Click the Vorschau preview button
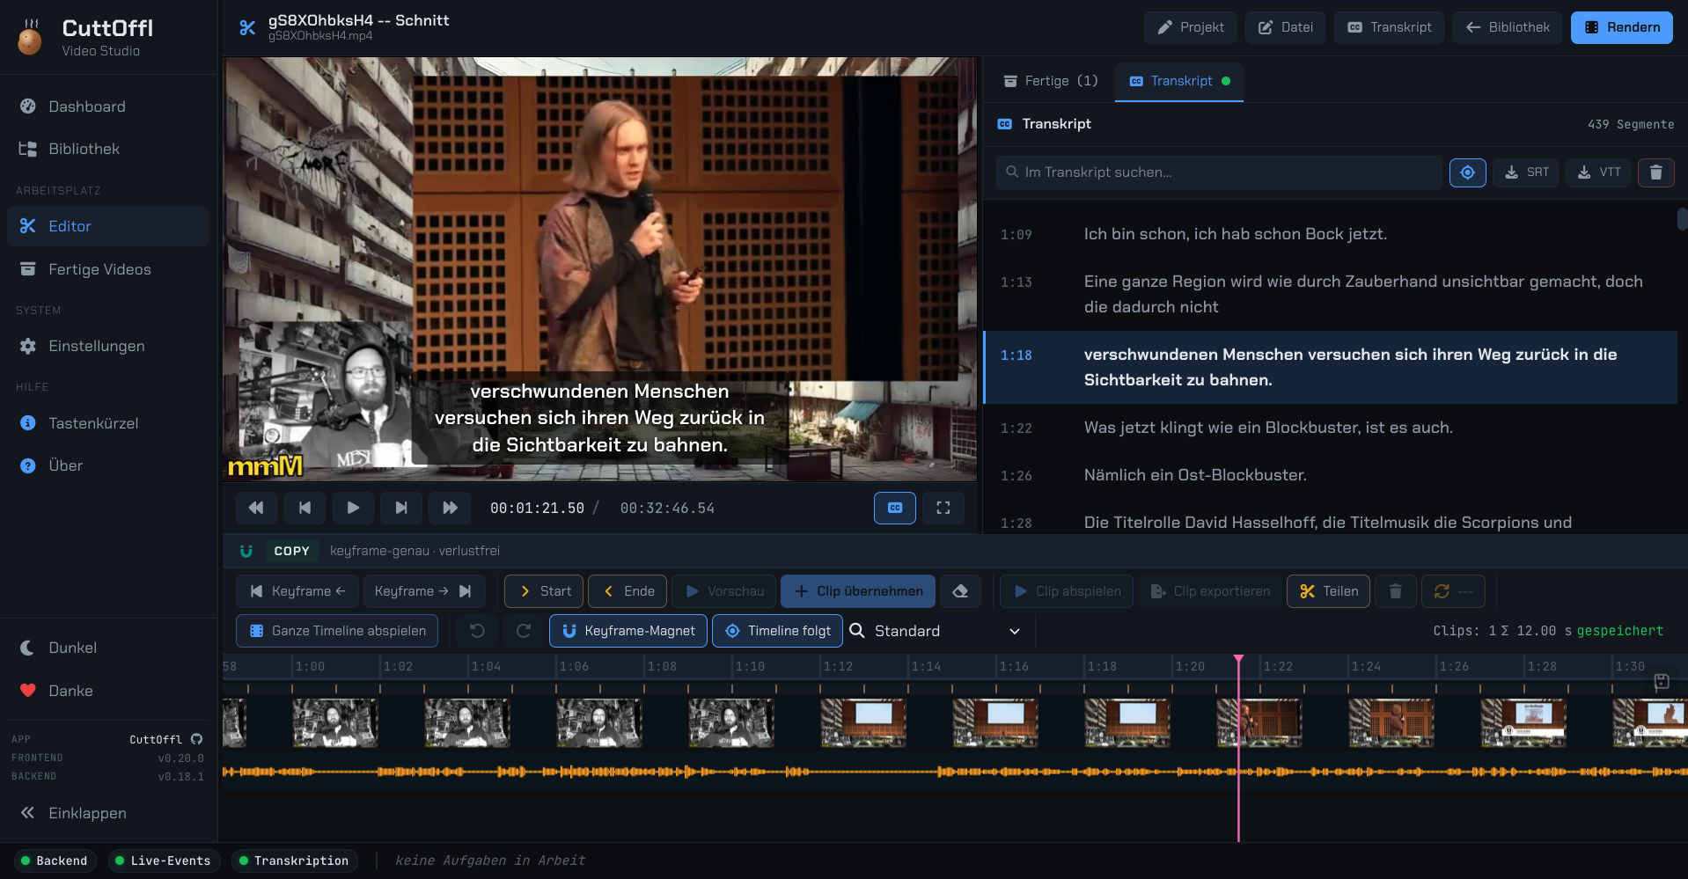The image size is (1688, 879). [x=724, y=591]
